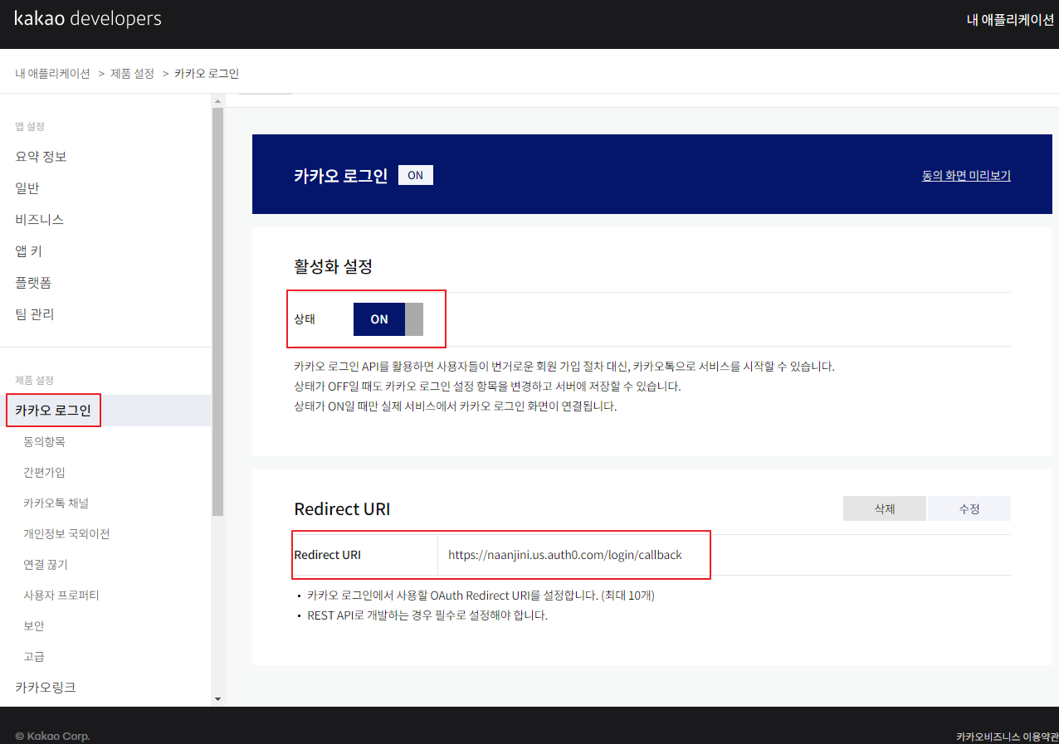This screenshot has width=1059, height=744.
Task: Click the 삭제 button for Redirect URI
Action: [884, 508]
